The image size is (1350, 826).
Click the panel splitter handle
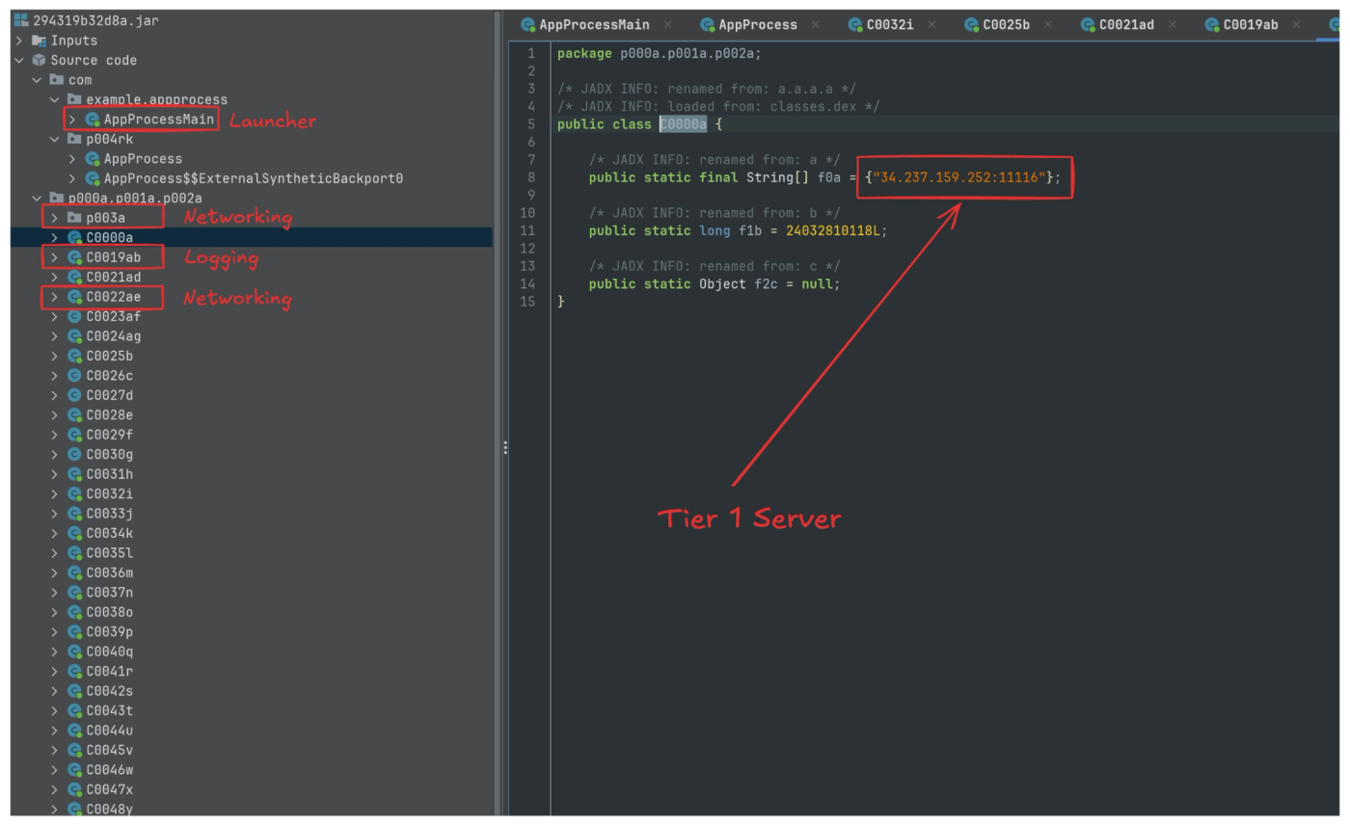click(x=504, y=447)
